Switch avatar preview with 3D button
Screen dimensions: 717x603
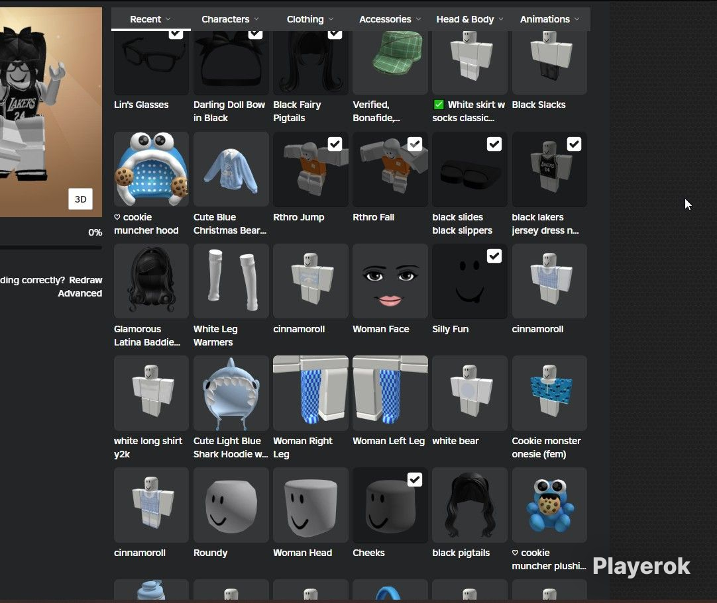coord(80,199)
